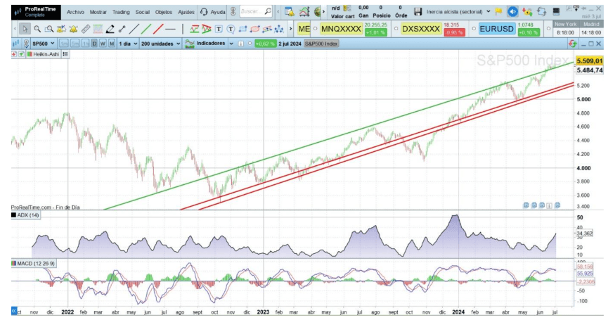Image resolution: width=608 pixels, height=320 pixels.
Task: Expand the 200 unidades dropdown
Action: pos(160,44)
